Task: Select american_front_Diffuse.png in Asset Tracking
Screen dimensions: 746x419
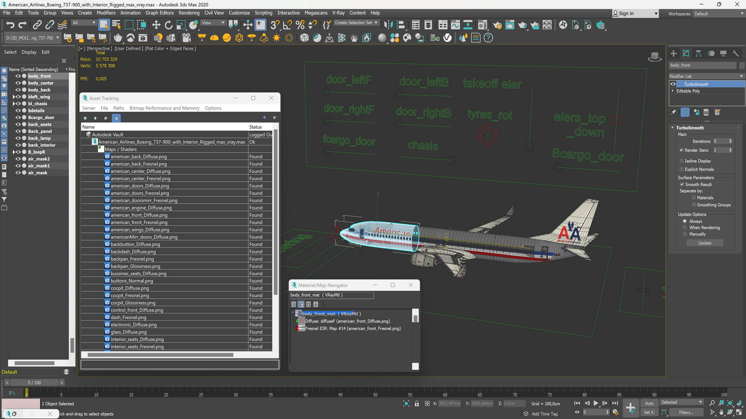Action: click(139, 215)
